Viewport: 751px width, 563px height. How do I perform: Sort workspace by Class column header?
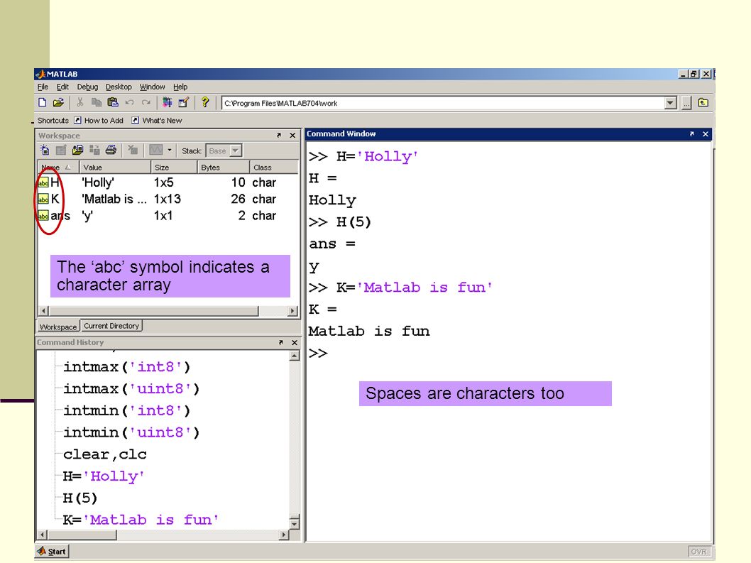273,168
